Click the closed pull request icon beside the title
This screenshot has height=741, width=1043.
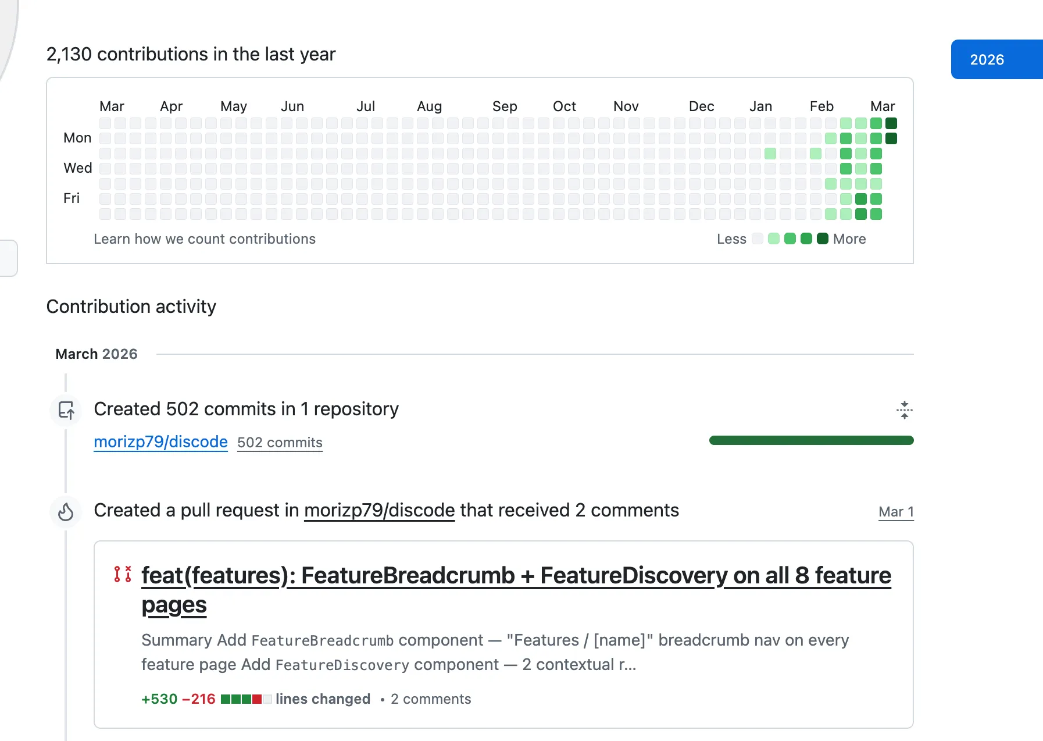(123, 574)
